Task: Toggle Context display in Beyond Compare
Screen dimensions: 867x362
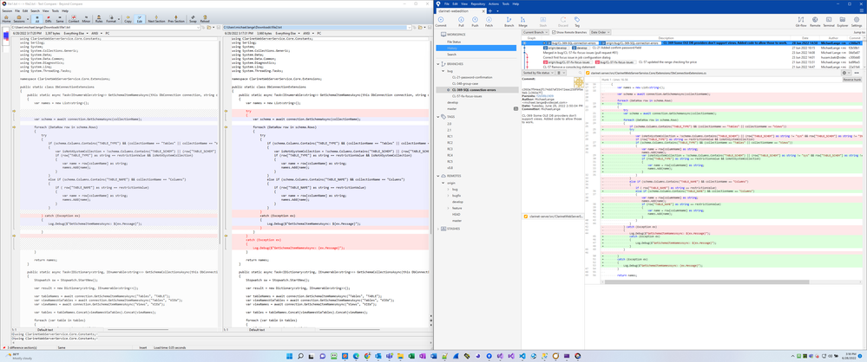Action: pyautogui.click(x=74, y=19)
